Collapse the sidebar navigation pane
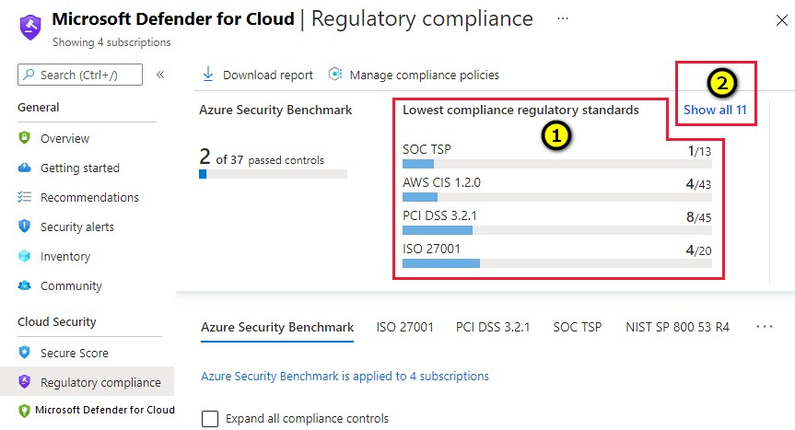795x430 pixels. [159, 75]
